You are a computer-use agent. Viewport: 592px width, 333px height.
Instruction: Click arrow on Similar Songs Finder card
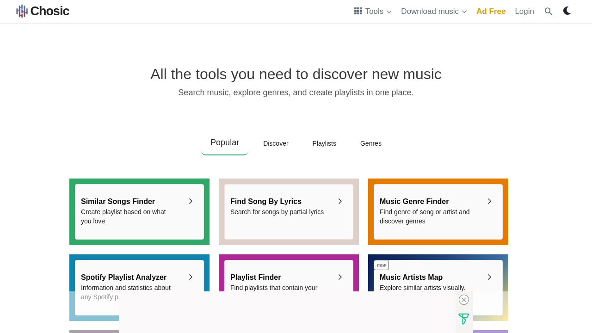(x=191, y=201)
